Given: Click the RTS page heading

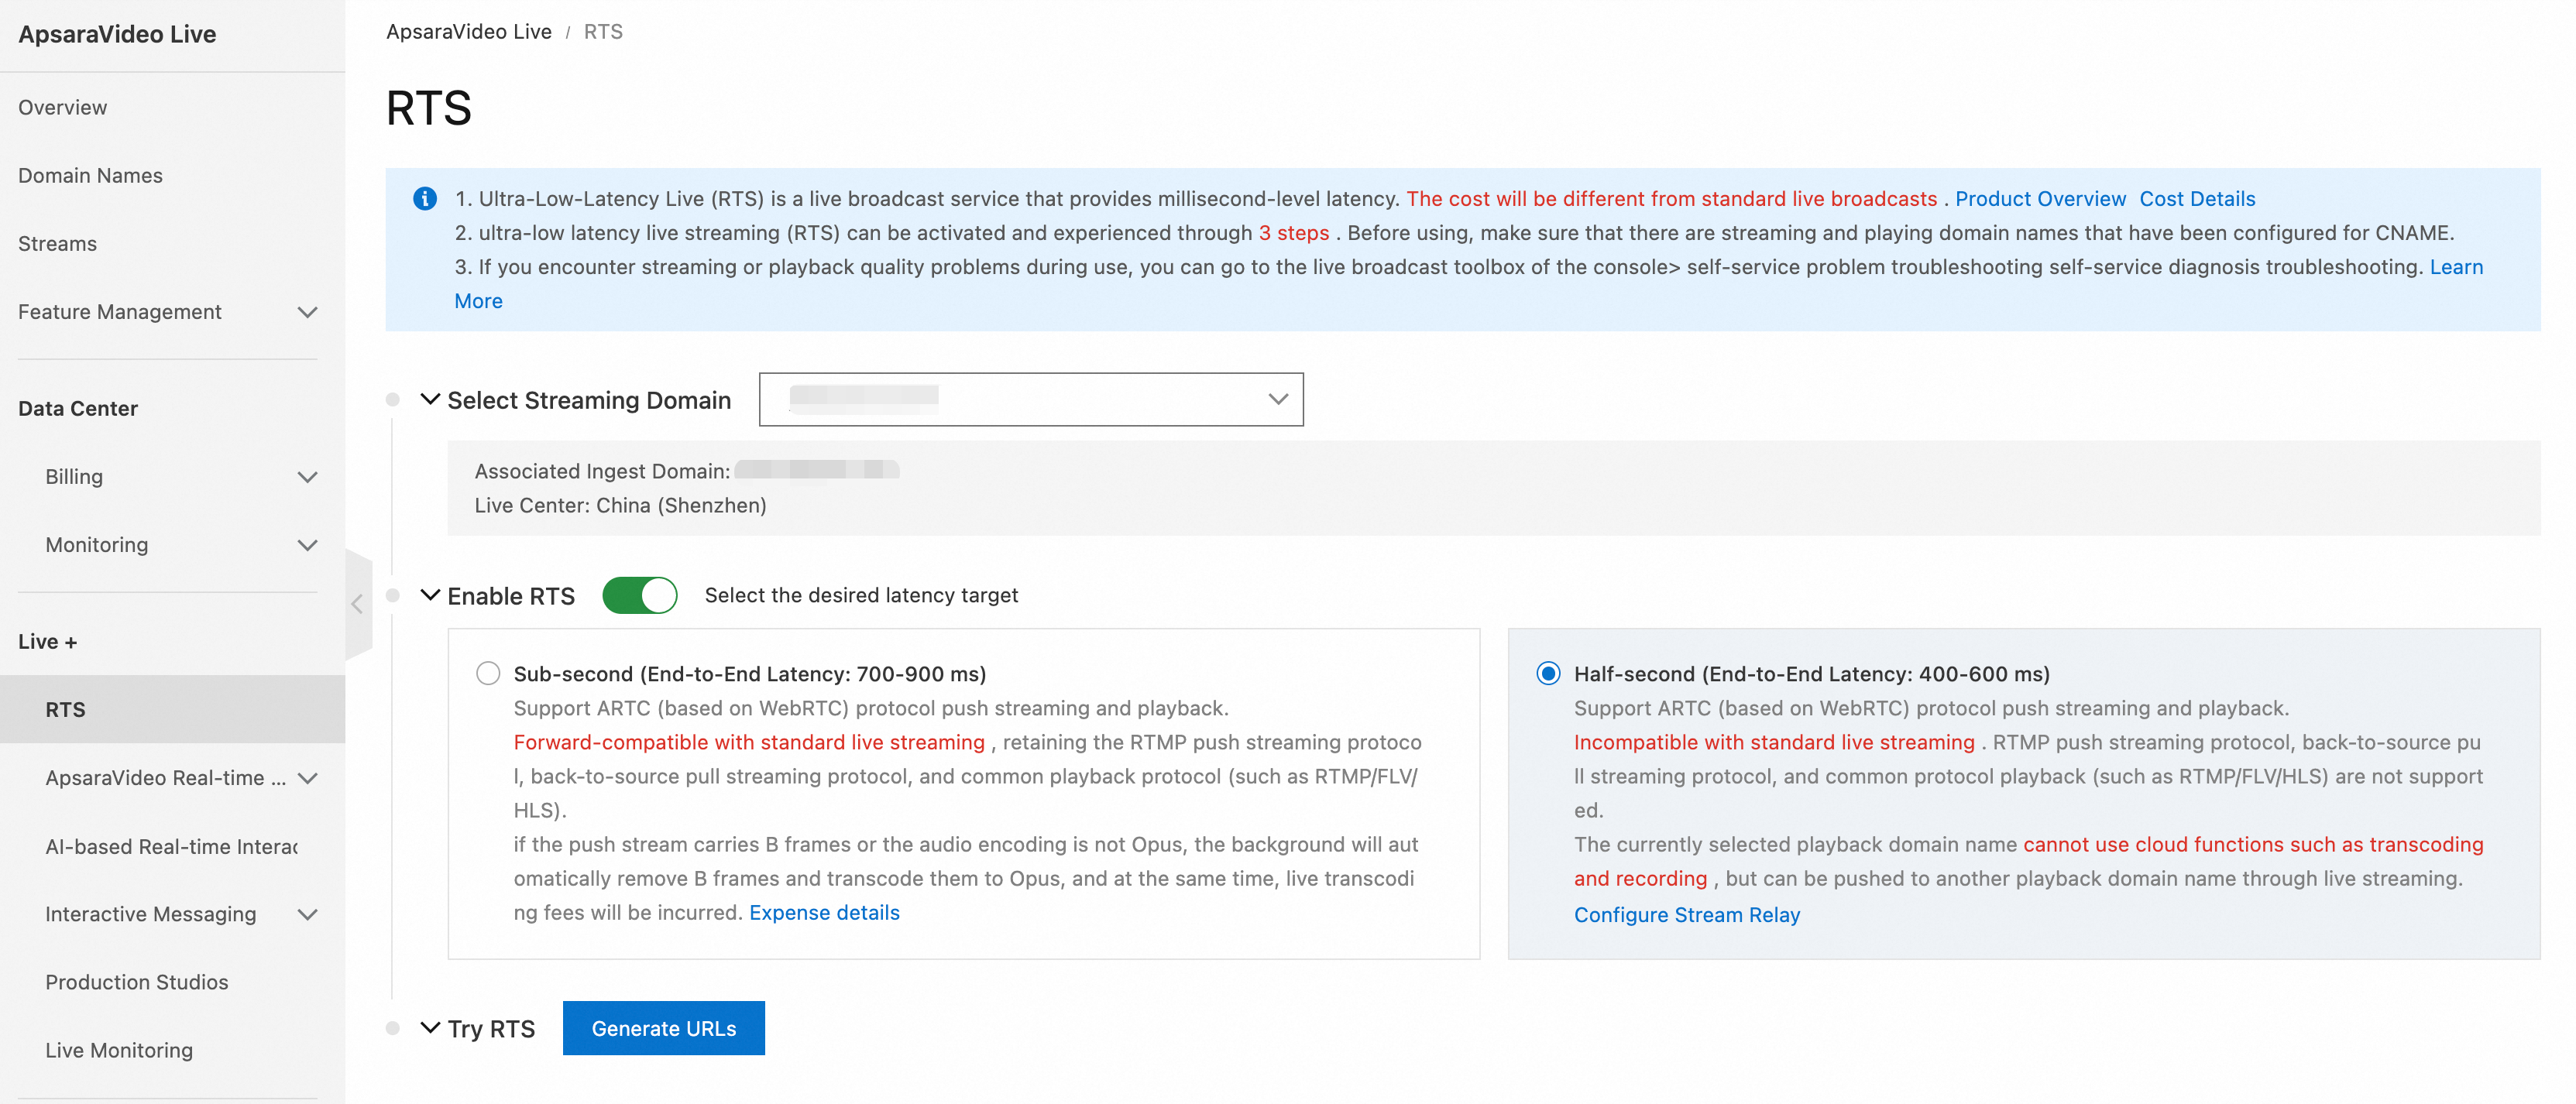Looking at the screenshot, I should click(429, 108).
